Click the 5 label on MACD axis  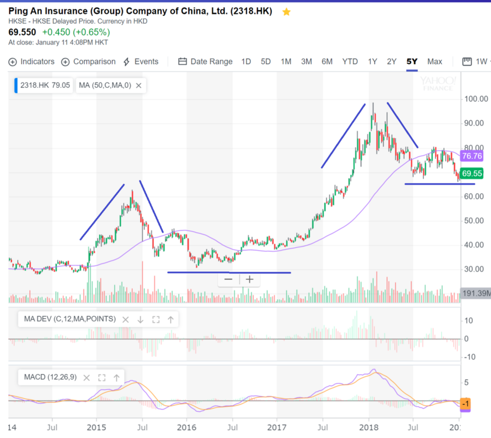(466, 382)
